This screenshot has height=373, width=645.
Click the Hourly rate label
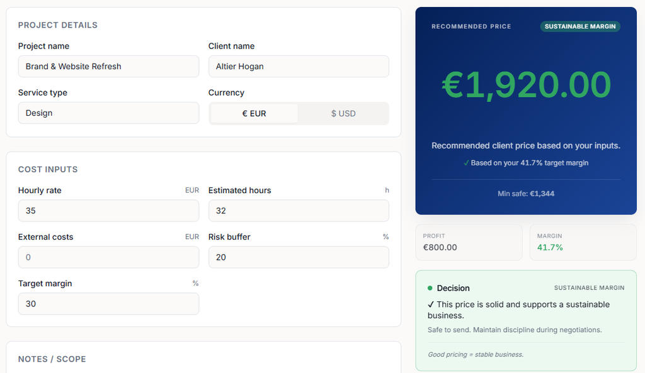click(x=40, y=190)
